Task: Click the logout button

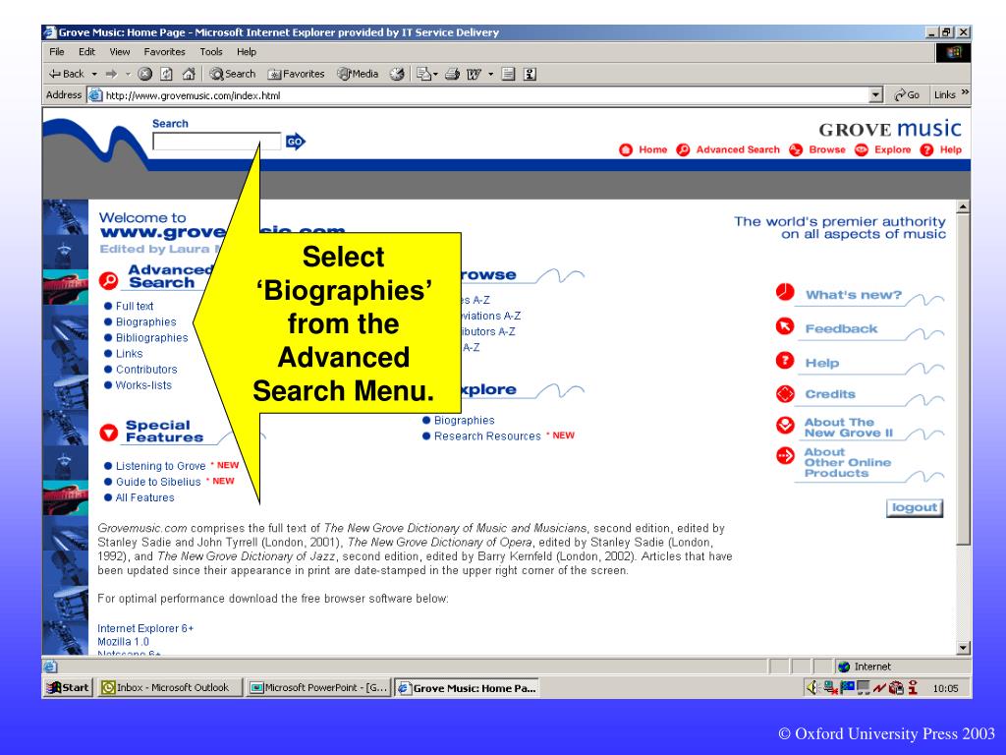Action: tap(915, 508)
